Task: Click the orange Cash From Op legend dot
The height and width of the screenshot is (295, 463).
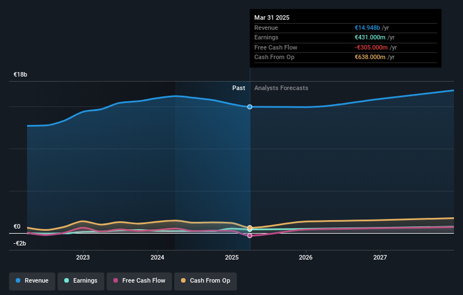Action: (183, 280)
